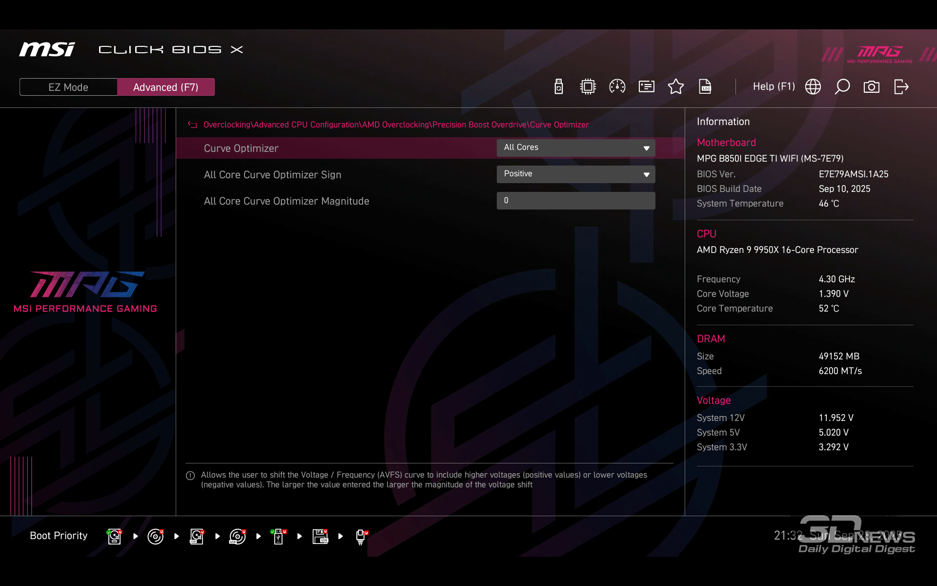Select the Advanced (F7) tab
937x586 pixels.
pos(165,87)
